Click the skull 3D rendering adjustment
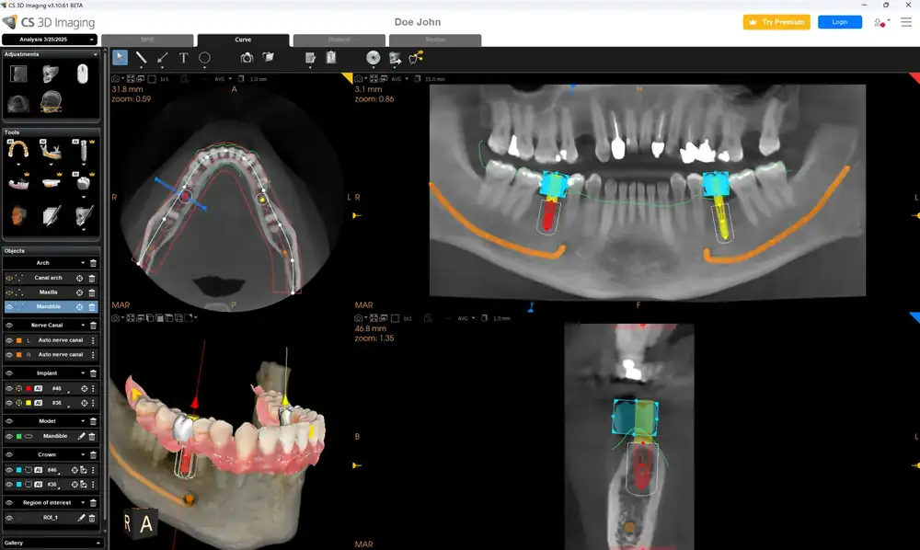Image resolution: width=920 pixels, height=550 pixels. (51, 74)
